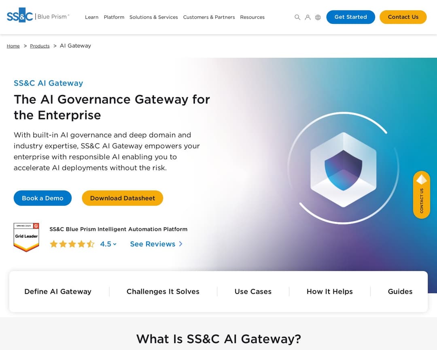Open the floating Contact Us side tab
The image size is (437, 350).
tap(422, 195)
